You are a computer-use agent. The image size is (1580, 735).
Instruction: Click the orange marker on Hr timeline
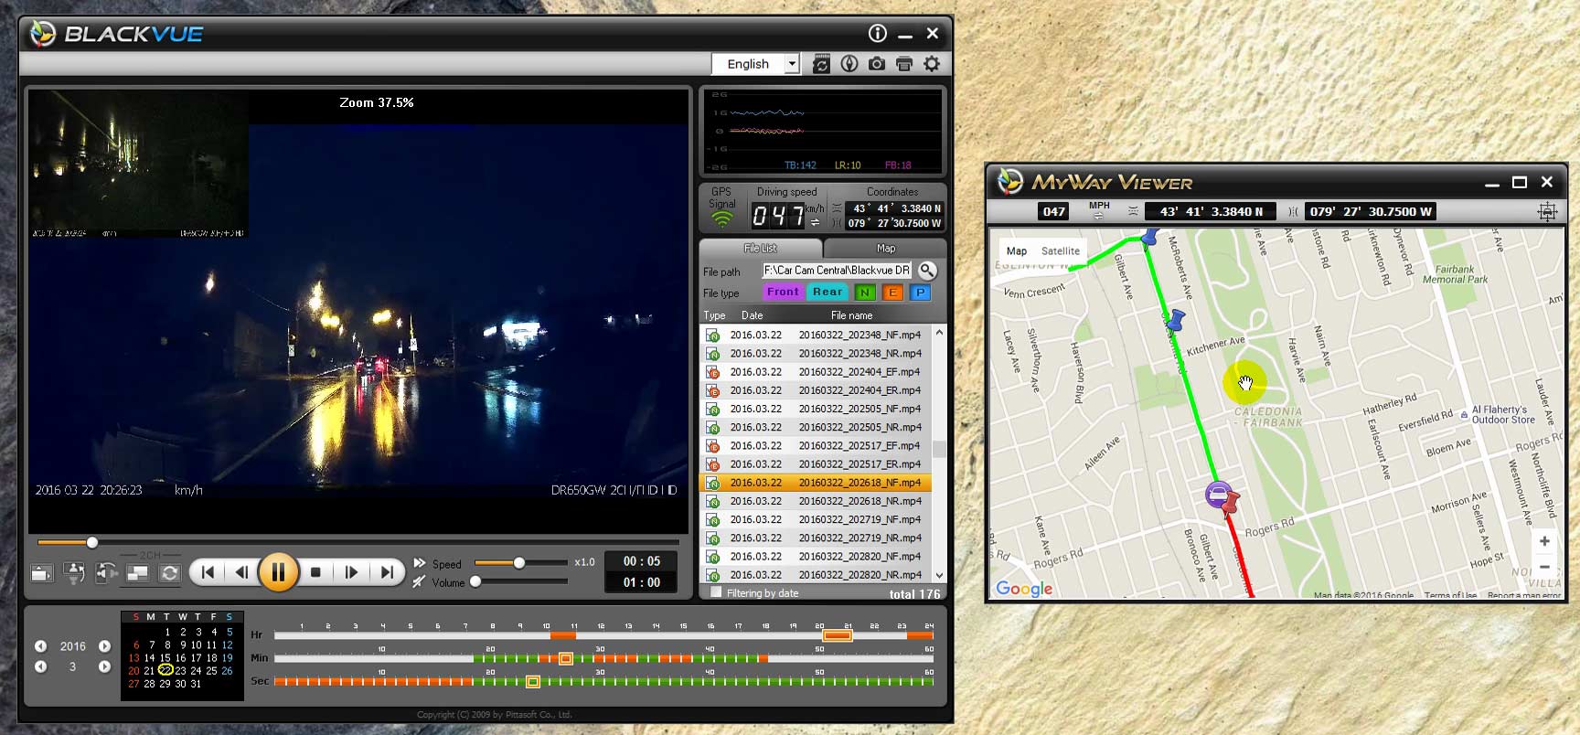pyautogui.click(x=838, y=635)
